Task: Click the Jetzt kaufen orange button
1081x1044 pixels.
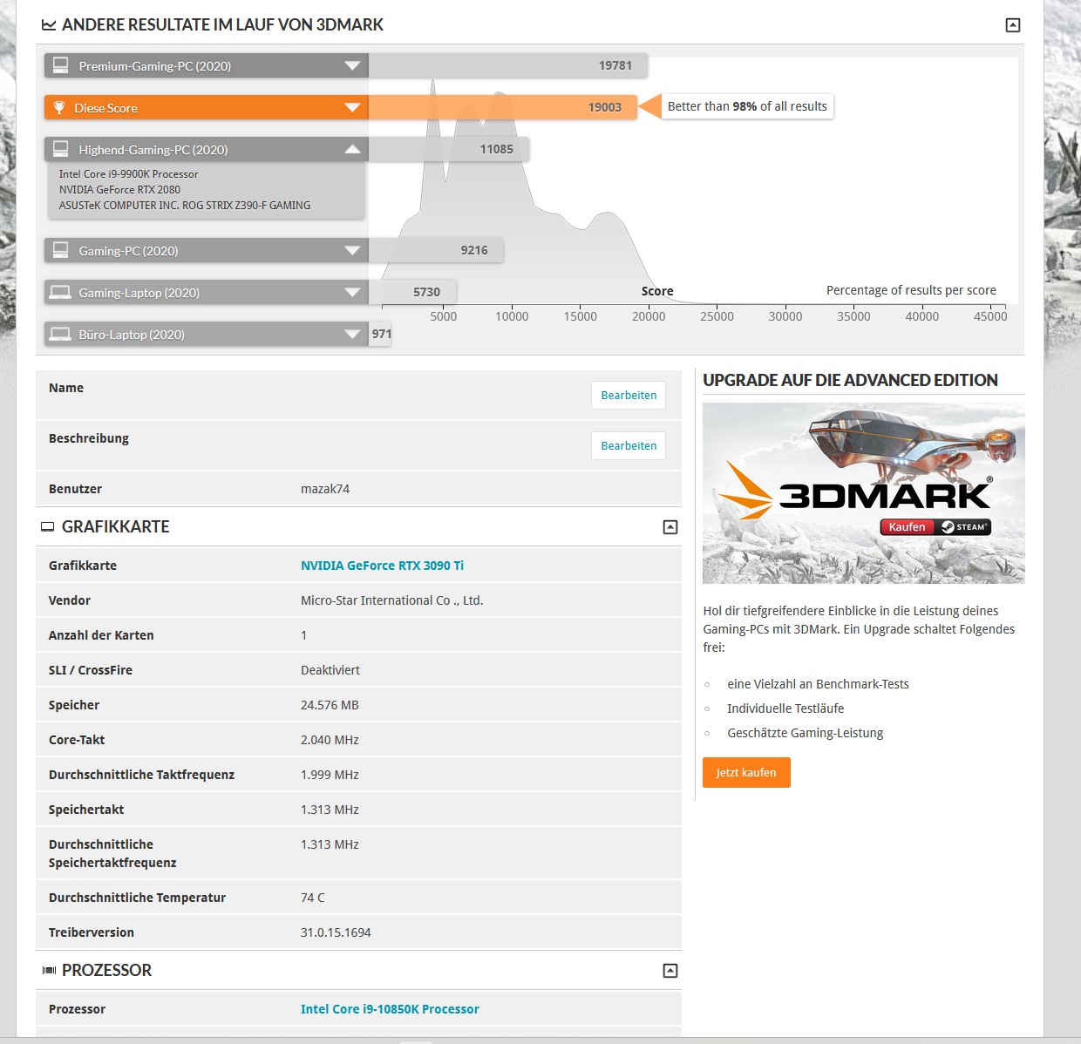Action: [746, 773]
